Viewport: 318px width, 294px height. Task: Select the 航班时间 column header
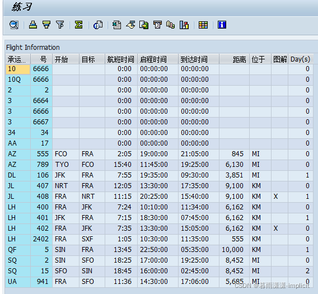point(121,59)
